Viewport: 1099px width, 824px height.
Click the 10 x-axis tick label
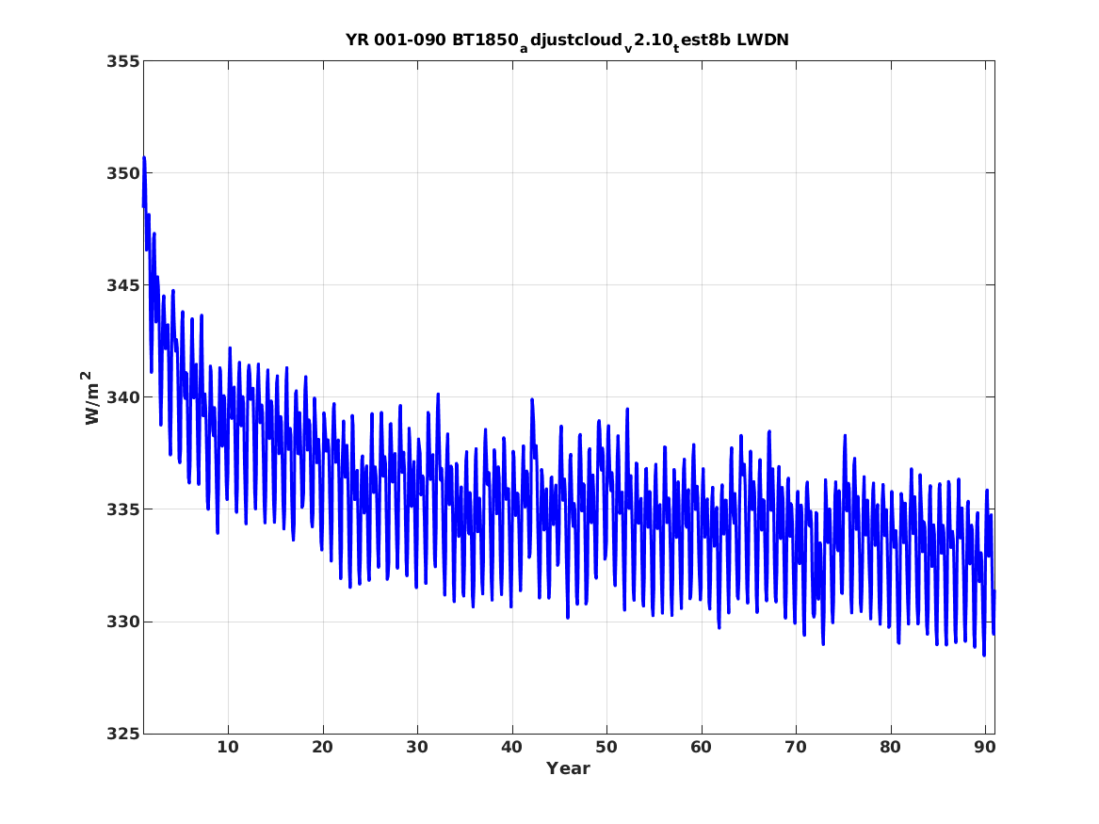pos(228,748)
